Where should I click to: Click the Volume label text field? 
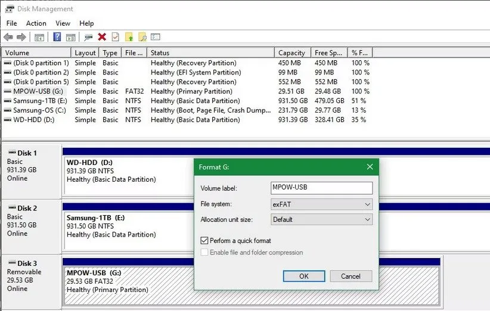click(x=321, y=188)
